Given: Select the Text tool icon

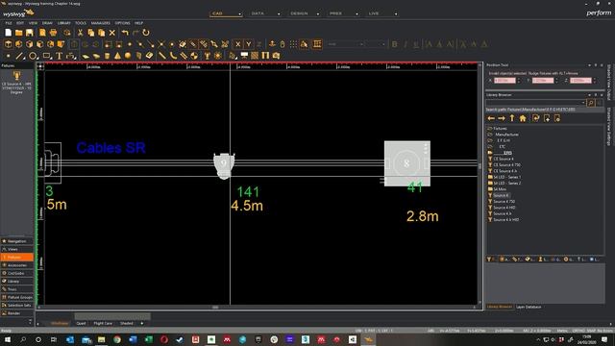Looking at the screenshot, I should pos(59,56).
